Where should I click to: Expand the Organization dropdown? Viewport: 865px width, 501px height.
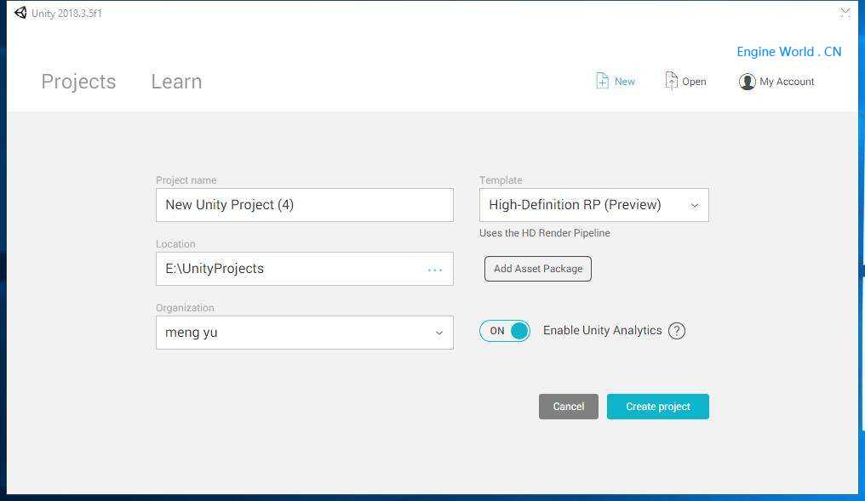[x=305, y=333]
